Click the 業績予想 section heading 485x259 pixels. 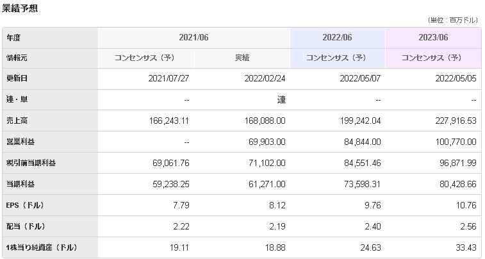[x=21, y=8]
